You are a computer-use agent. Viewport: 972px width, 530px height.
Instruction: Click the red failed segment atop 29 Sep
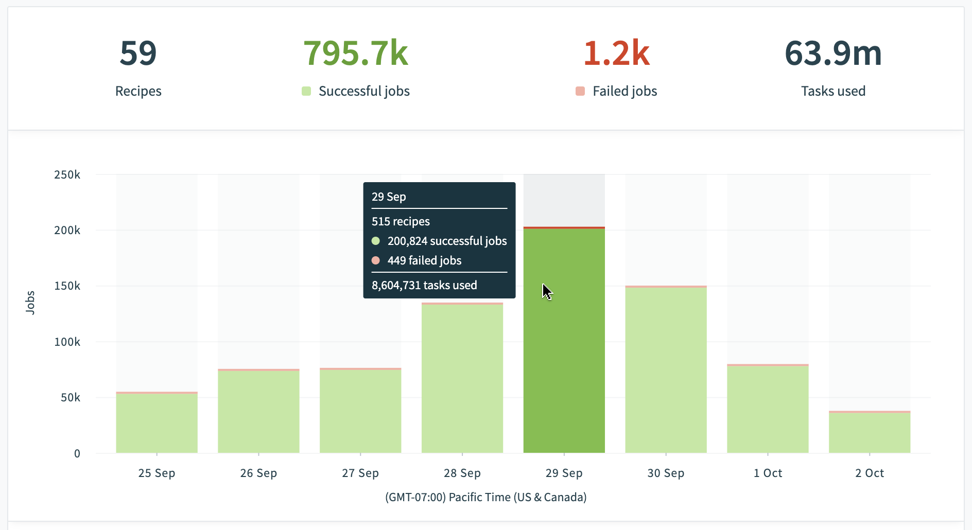(564, 227)
